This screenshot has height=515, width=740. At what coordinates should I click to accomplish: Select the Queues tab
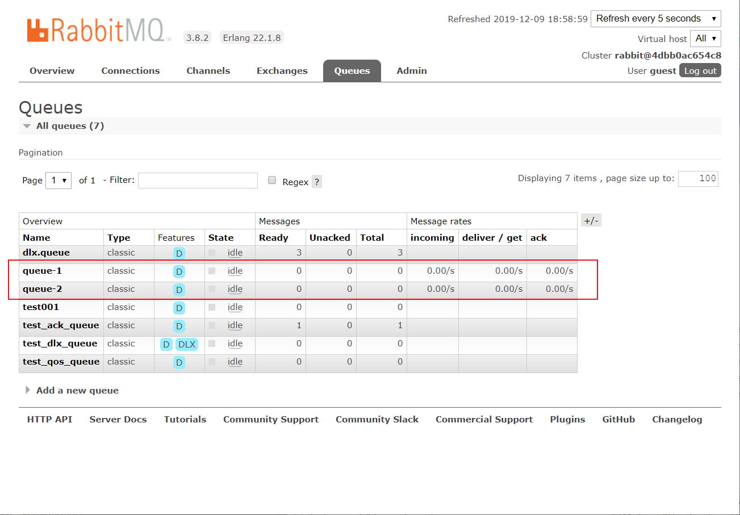tap(352, 71)
